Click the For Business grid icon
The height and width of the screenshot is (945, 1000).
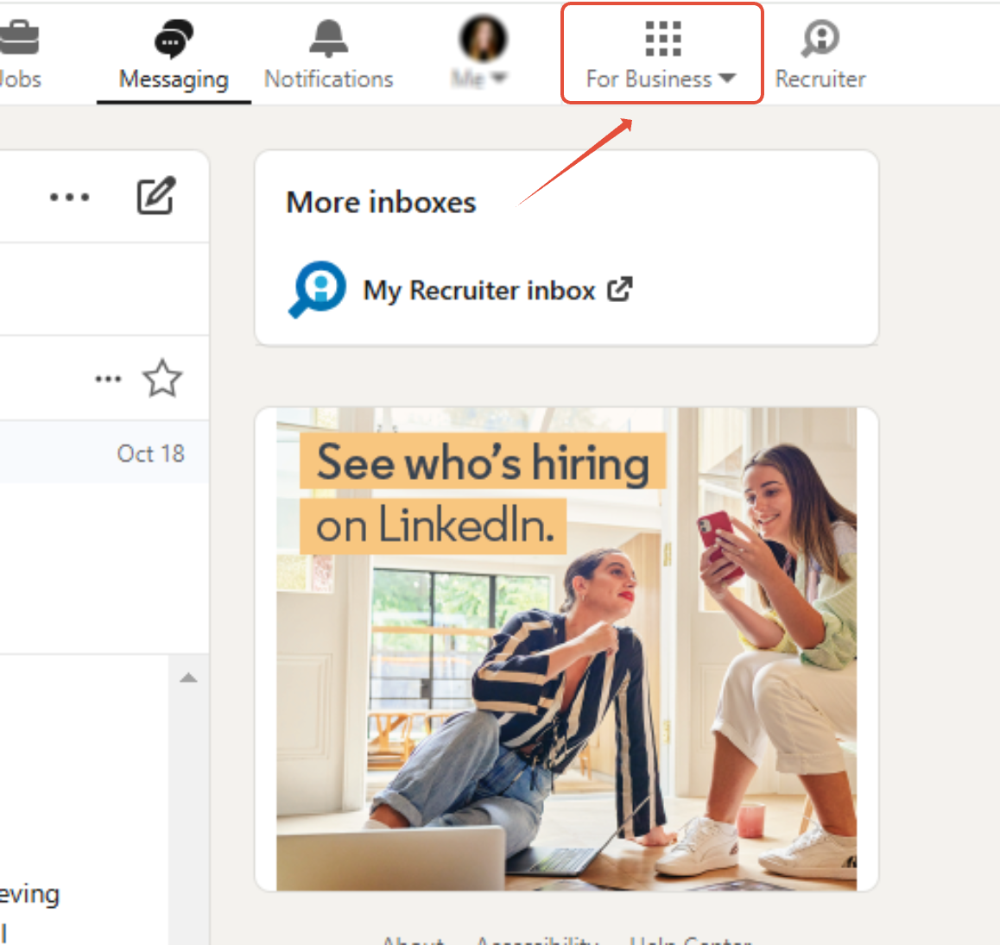[662, 38]
